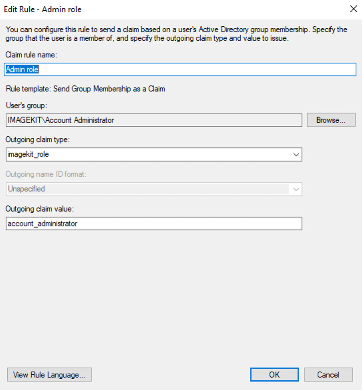Focus the account_administrator claim value field

coord(154,223)
